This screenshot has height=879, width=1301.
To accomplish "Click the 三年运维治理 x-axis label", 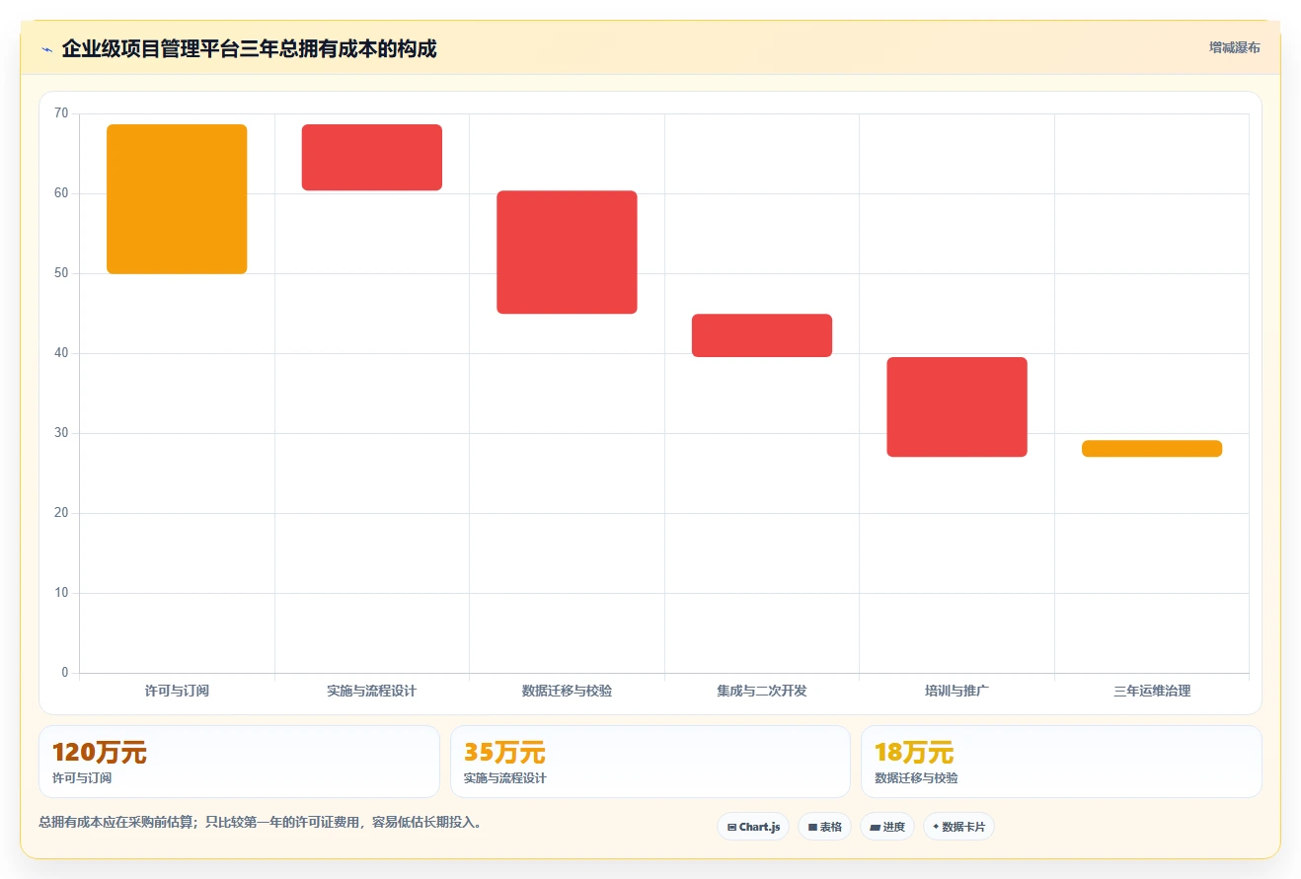I will tap(1152, 691).
